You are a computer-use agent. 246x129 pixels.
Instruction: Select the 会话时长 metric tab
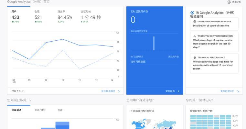(x=91, y=17)
